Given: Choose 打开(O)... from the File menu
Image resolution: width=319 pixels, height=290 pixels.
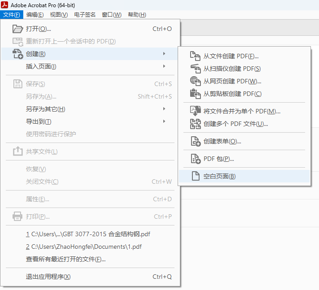Looking at the screenshot, I should 90,29.
